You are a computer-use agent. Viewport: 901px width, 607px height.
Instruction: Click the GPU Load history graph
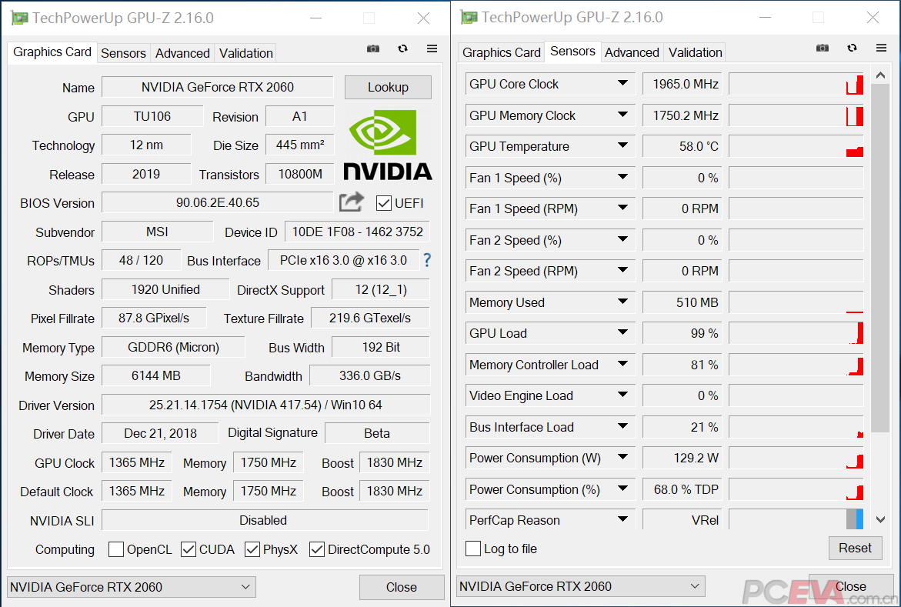796,333
